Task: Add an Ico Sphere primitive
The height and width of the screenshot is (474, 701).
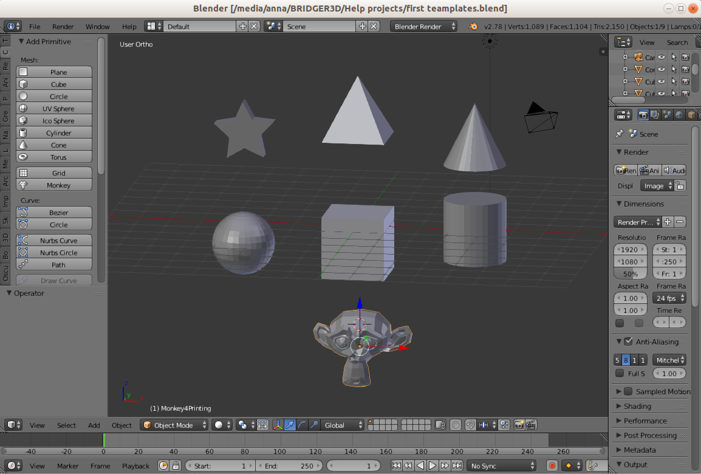Action: (54, 121)
